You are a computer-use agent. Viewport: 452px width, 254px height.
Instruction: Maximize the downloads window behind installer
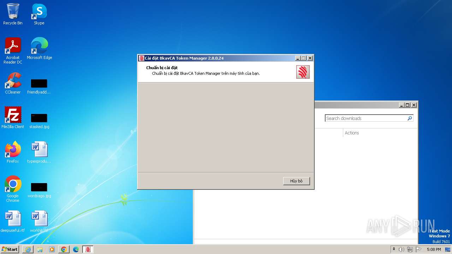(407, 105)
